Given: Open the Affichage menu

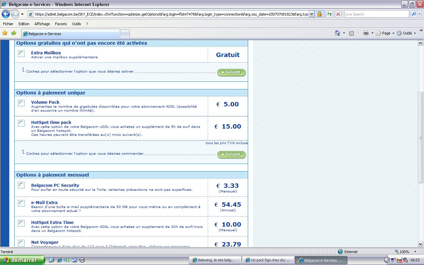Looking at the screenshot, I should click(x=42, y=24).
